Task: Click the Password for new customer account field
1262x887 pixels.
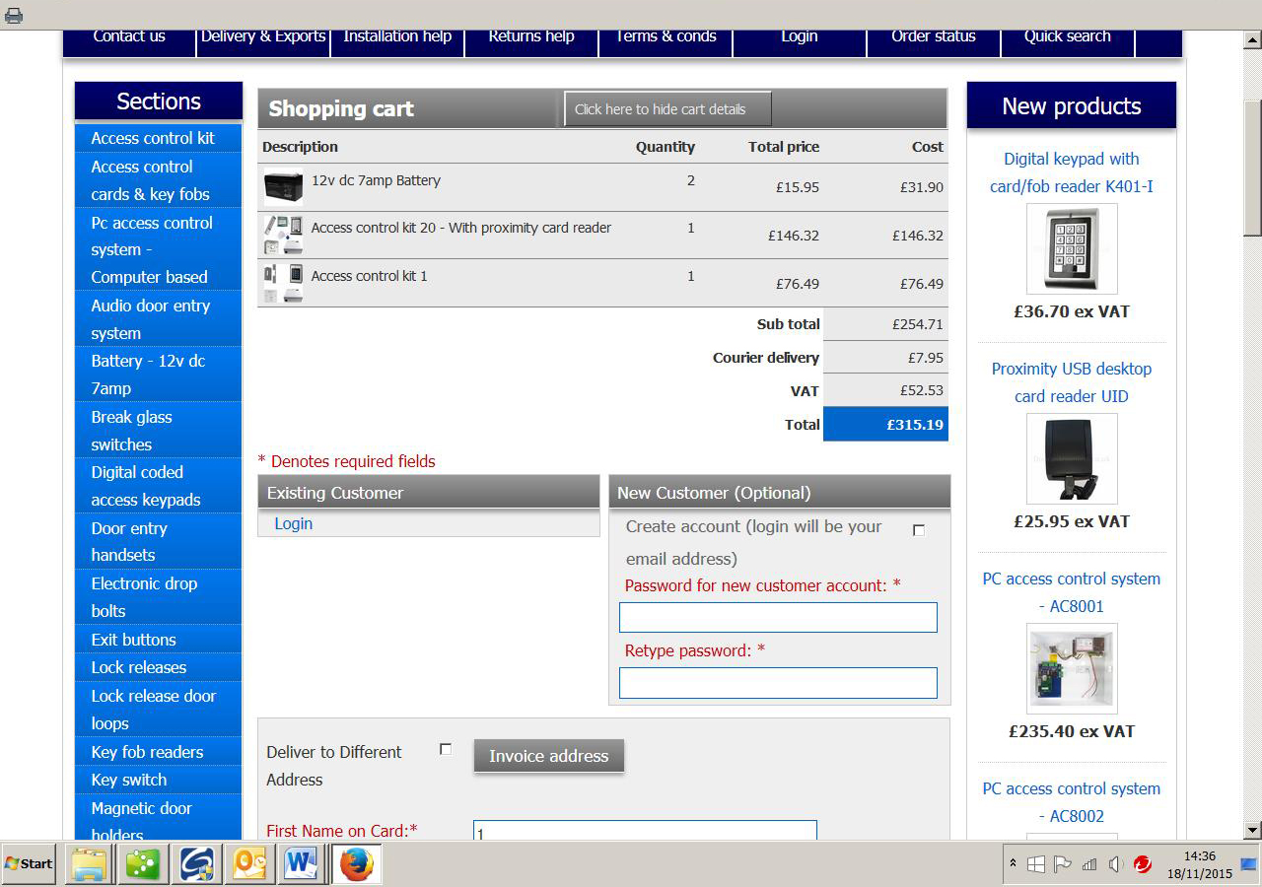Action: 778,618
